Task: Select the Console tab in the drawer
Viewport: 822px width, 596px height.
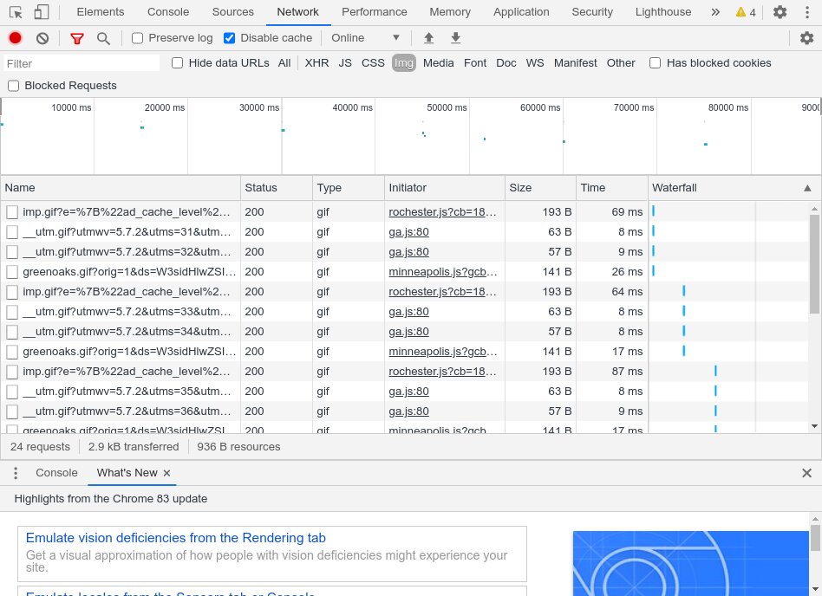Action: tap(56, 473)
